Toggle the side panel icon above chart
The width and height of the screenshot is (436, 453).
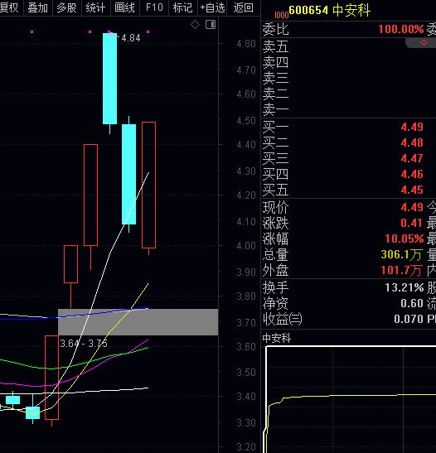point(211,25)
